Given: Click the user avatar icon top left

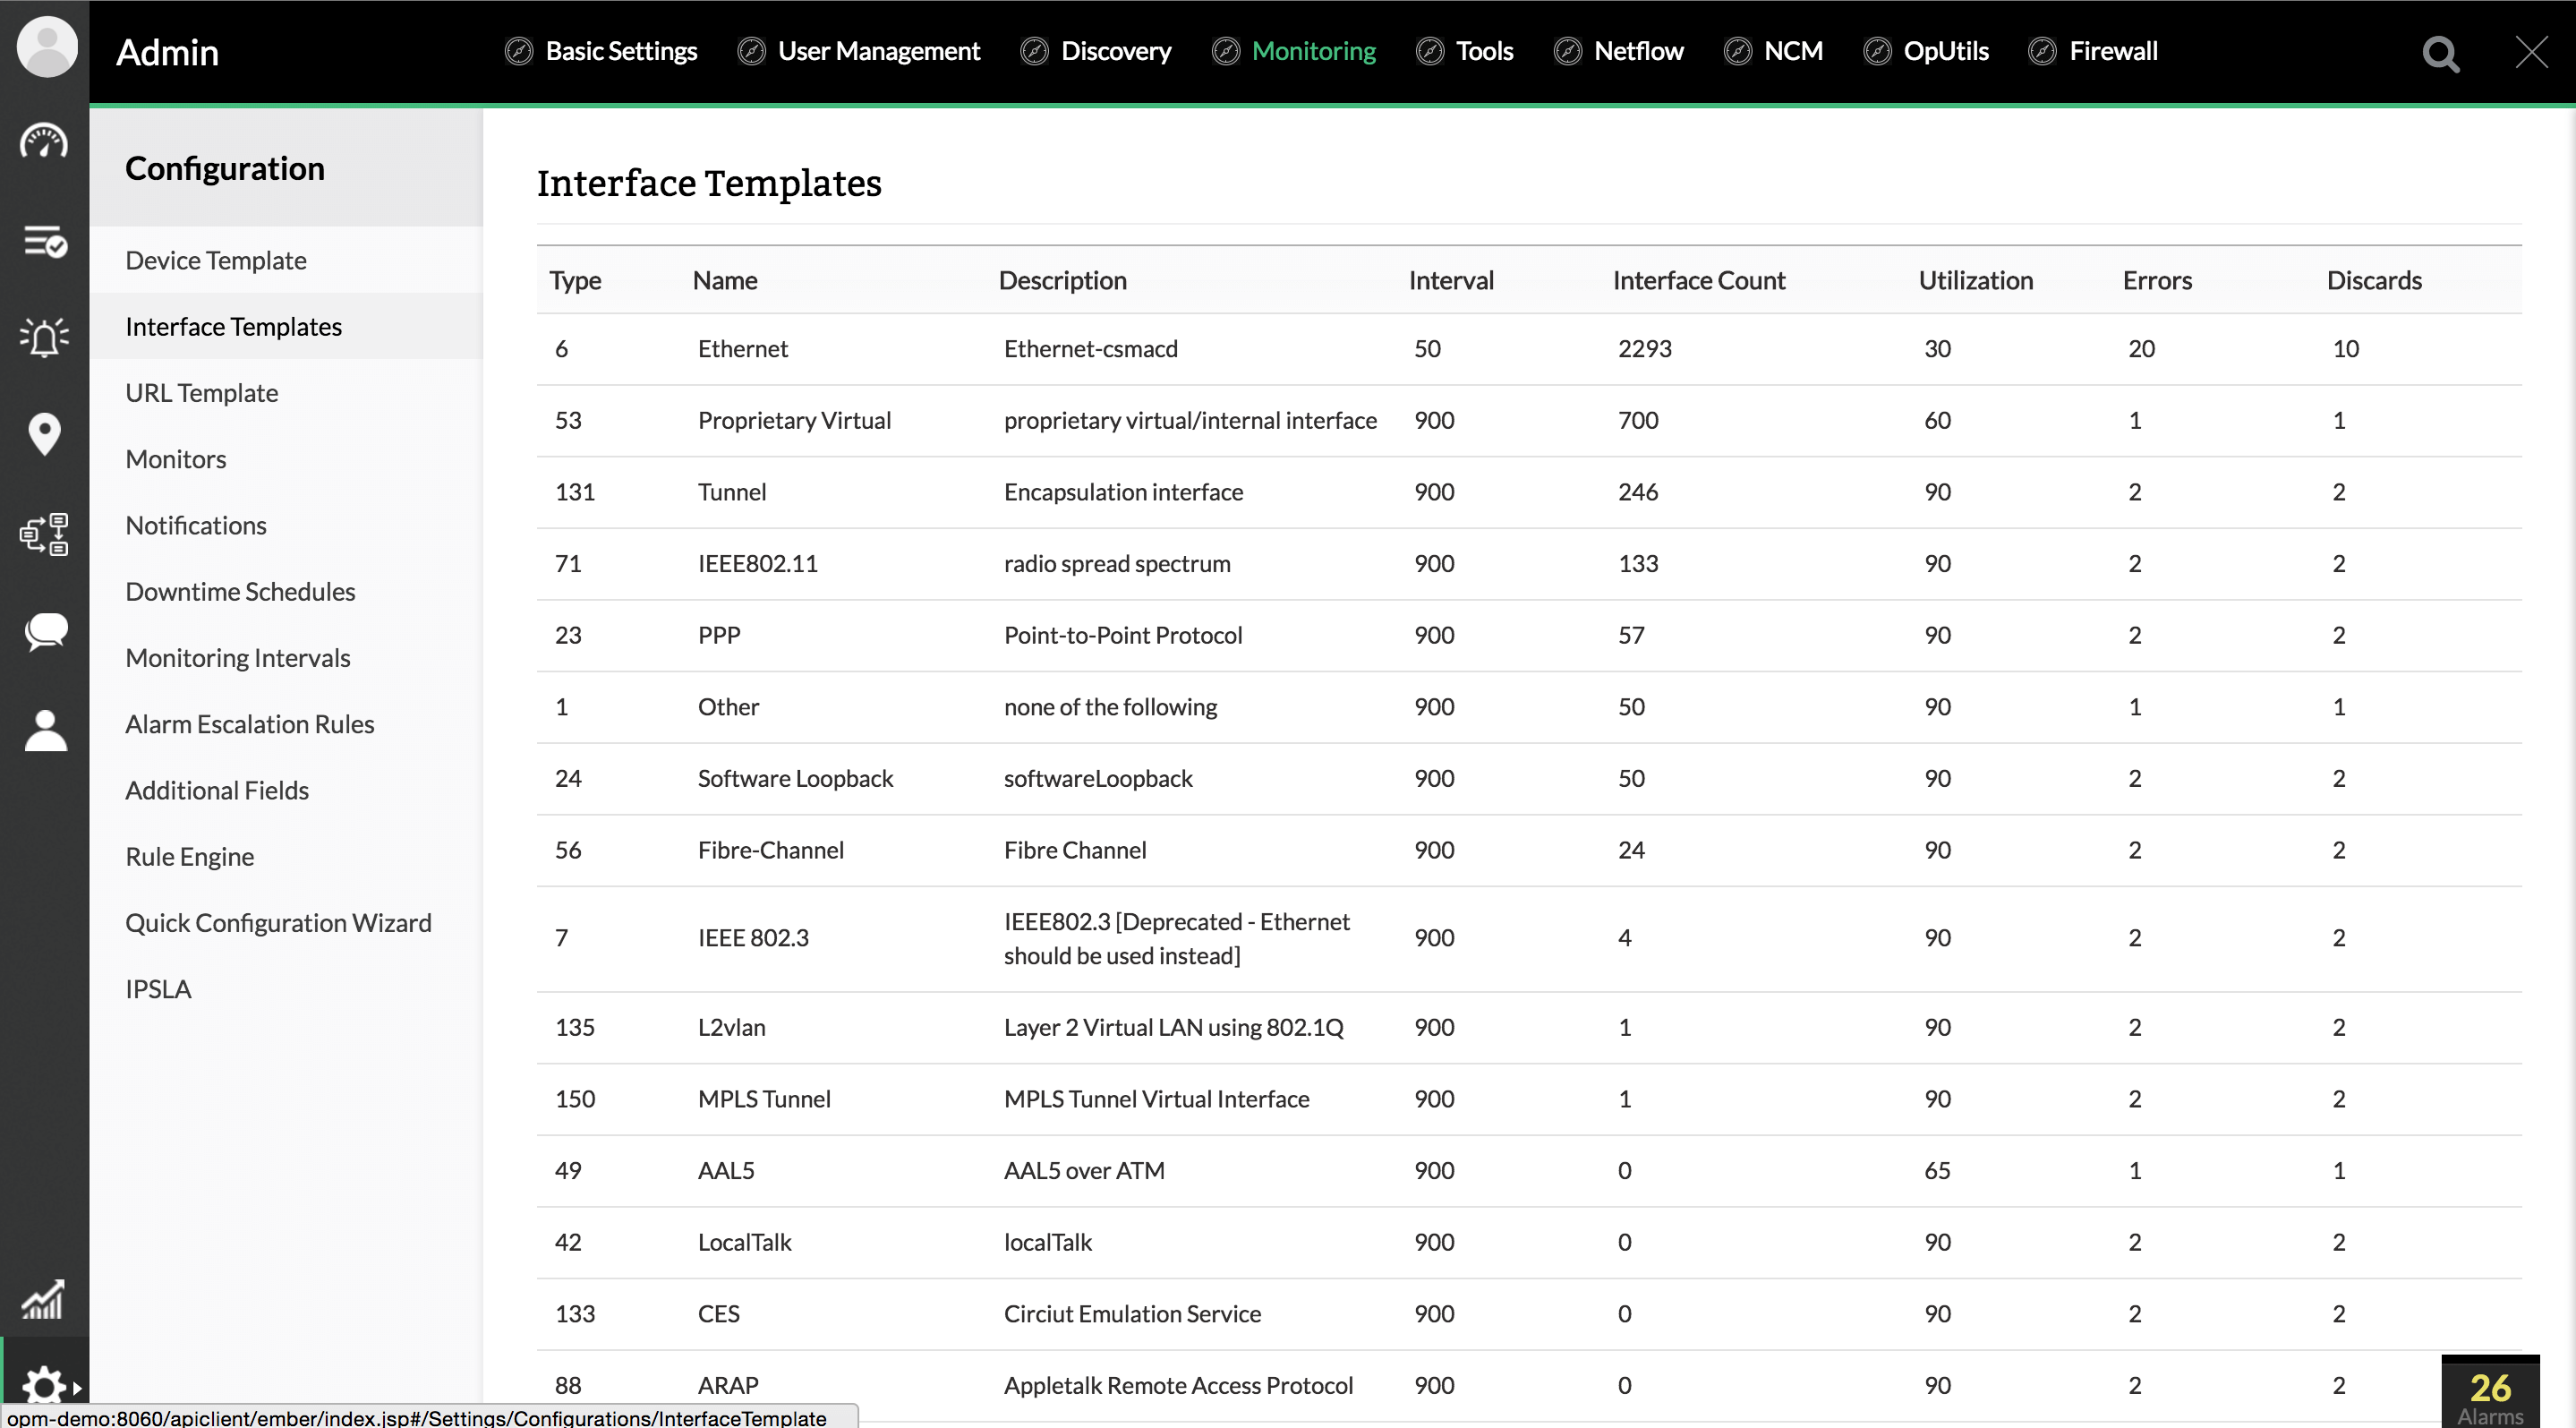Looking at the screenshot, I should 46,46.
